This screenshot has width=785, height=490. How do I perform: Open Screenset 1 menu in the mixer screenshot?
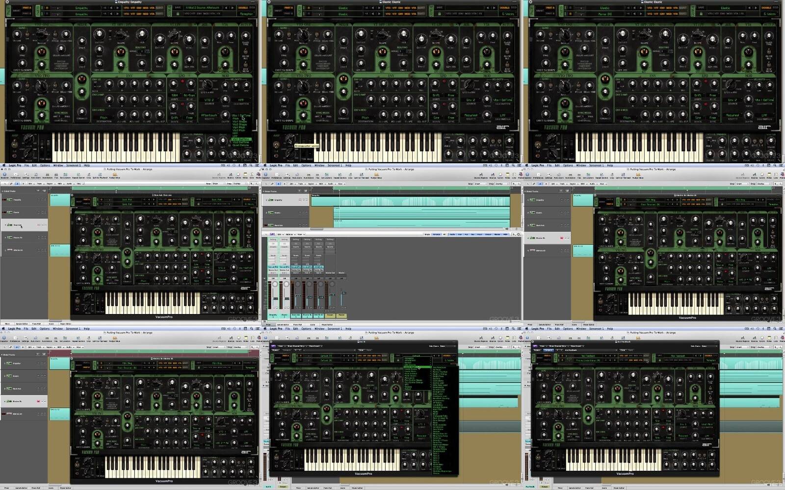coord(335,166)
